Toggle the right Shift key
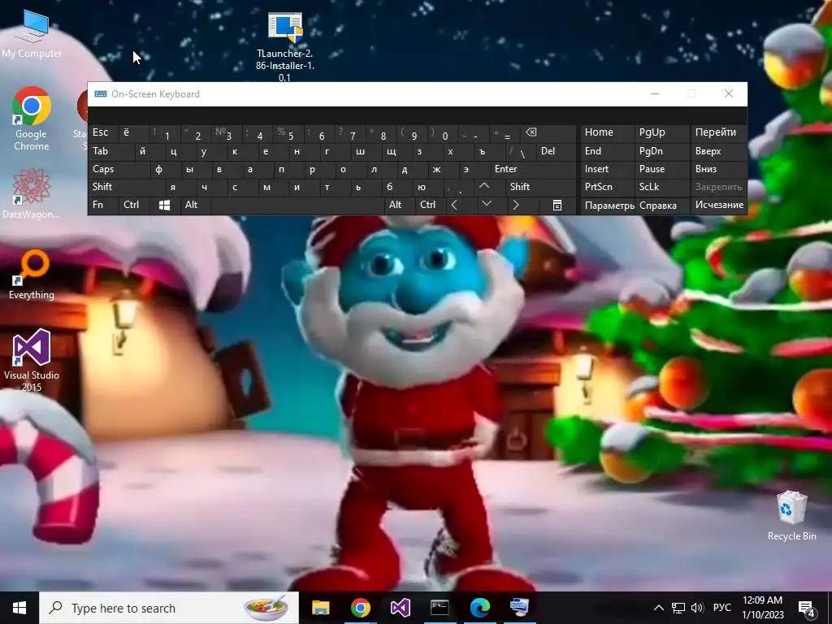This screenshot has height=624, width=832. (x=540, y=187)
